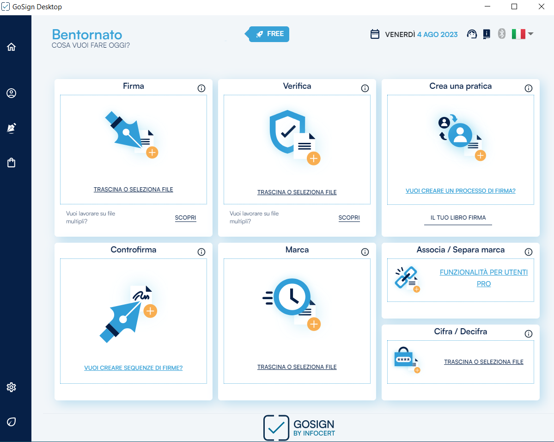Open the shopping bag sidebar icon
Viewport: 554px width, 442px height.
[x=12, y=163]
